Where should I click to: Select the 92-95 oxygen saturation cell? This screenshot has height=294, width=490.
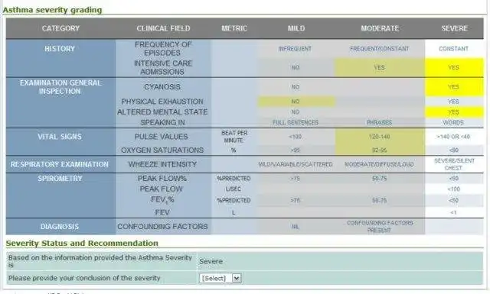click(380, 150)
